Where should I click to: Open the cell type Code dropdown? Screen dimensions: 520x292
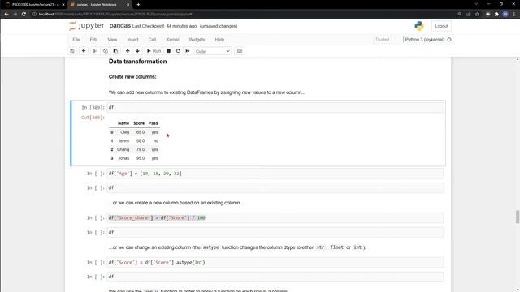(x=213, y=51)
